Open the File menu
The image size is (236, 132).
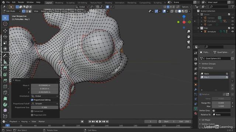(x=8, y=2)
